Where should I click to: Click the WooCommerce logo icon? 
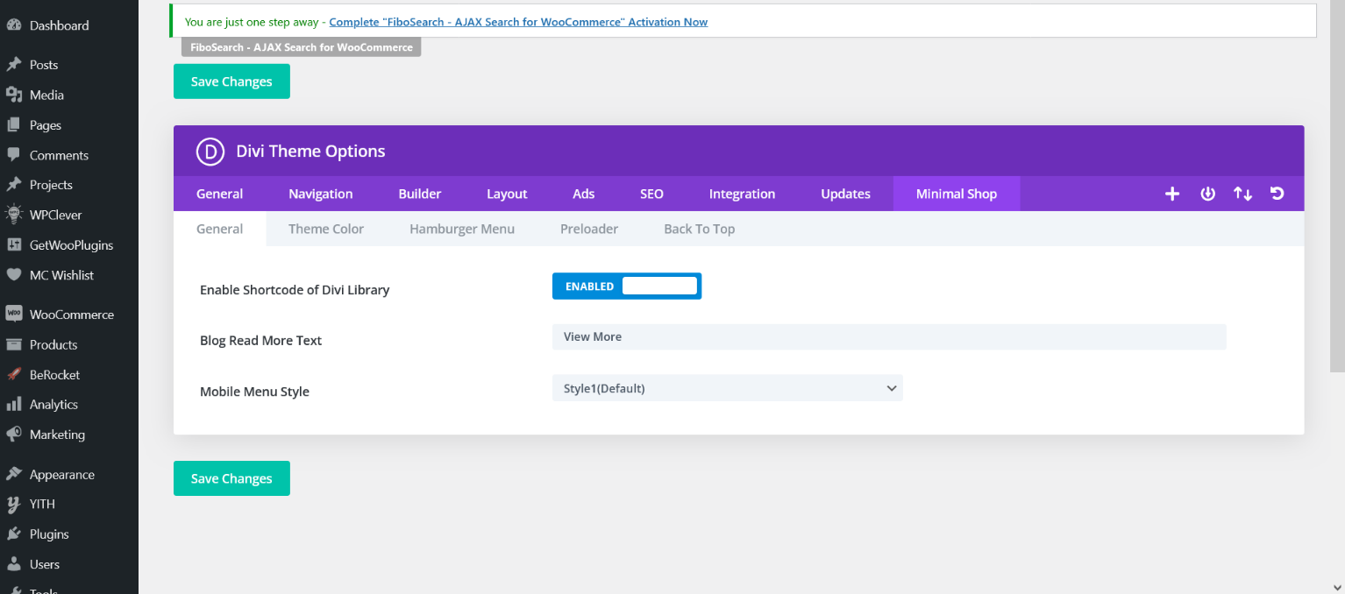tap(13, 315)
